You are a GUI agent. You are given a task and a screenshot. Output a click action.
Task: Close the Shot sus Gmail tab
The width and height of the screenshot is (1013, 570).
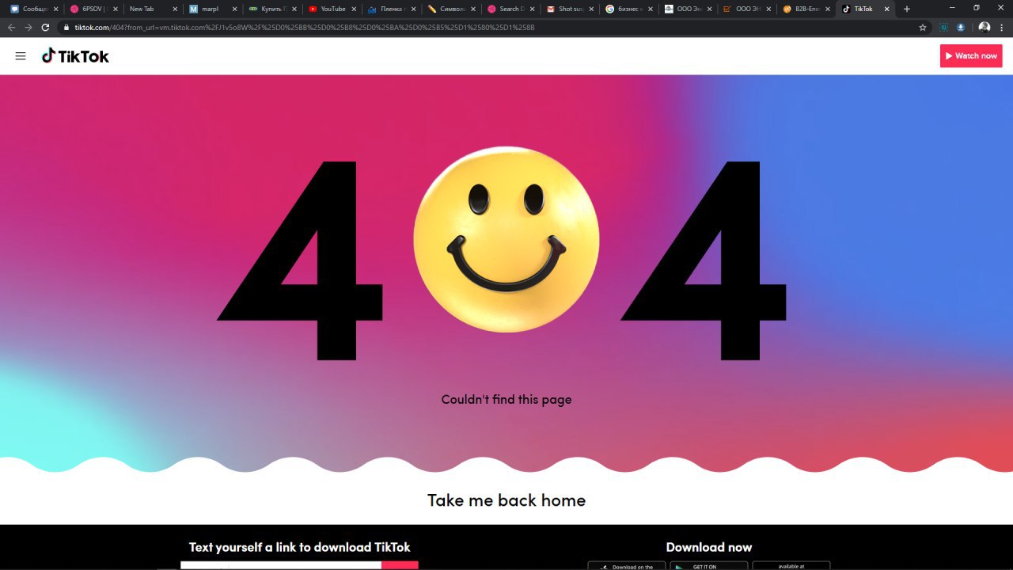pyautogui.click(x=591, y=9)
